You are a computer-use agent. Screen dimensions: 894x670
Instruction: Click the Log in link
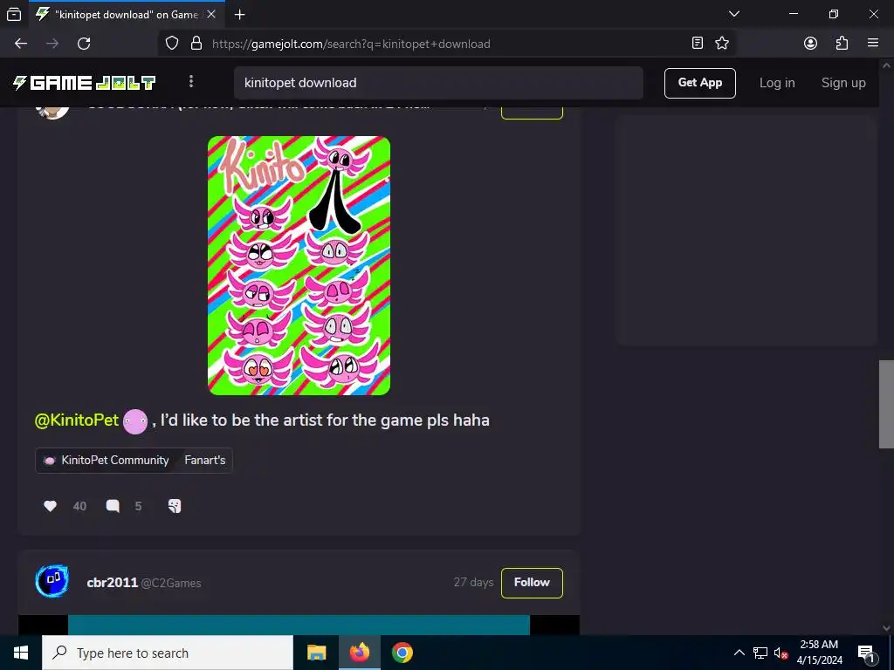coord(776,83)
